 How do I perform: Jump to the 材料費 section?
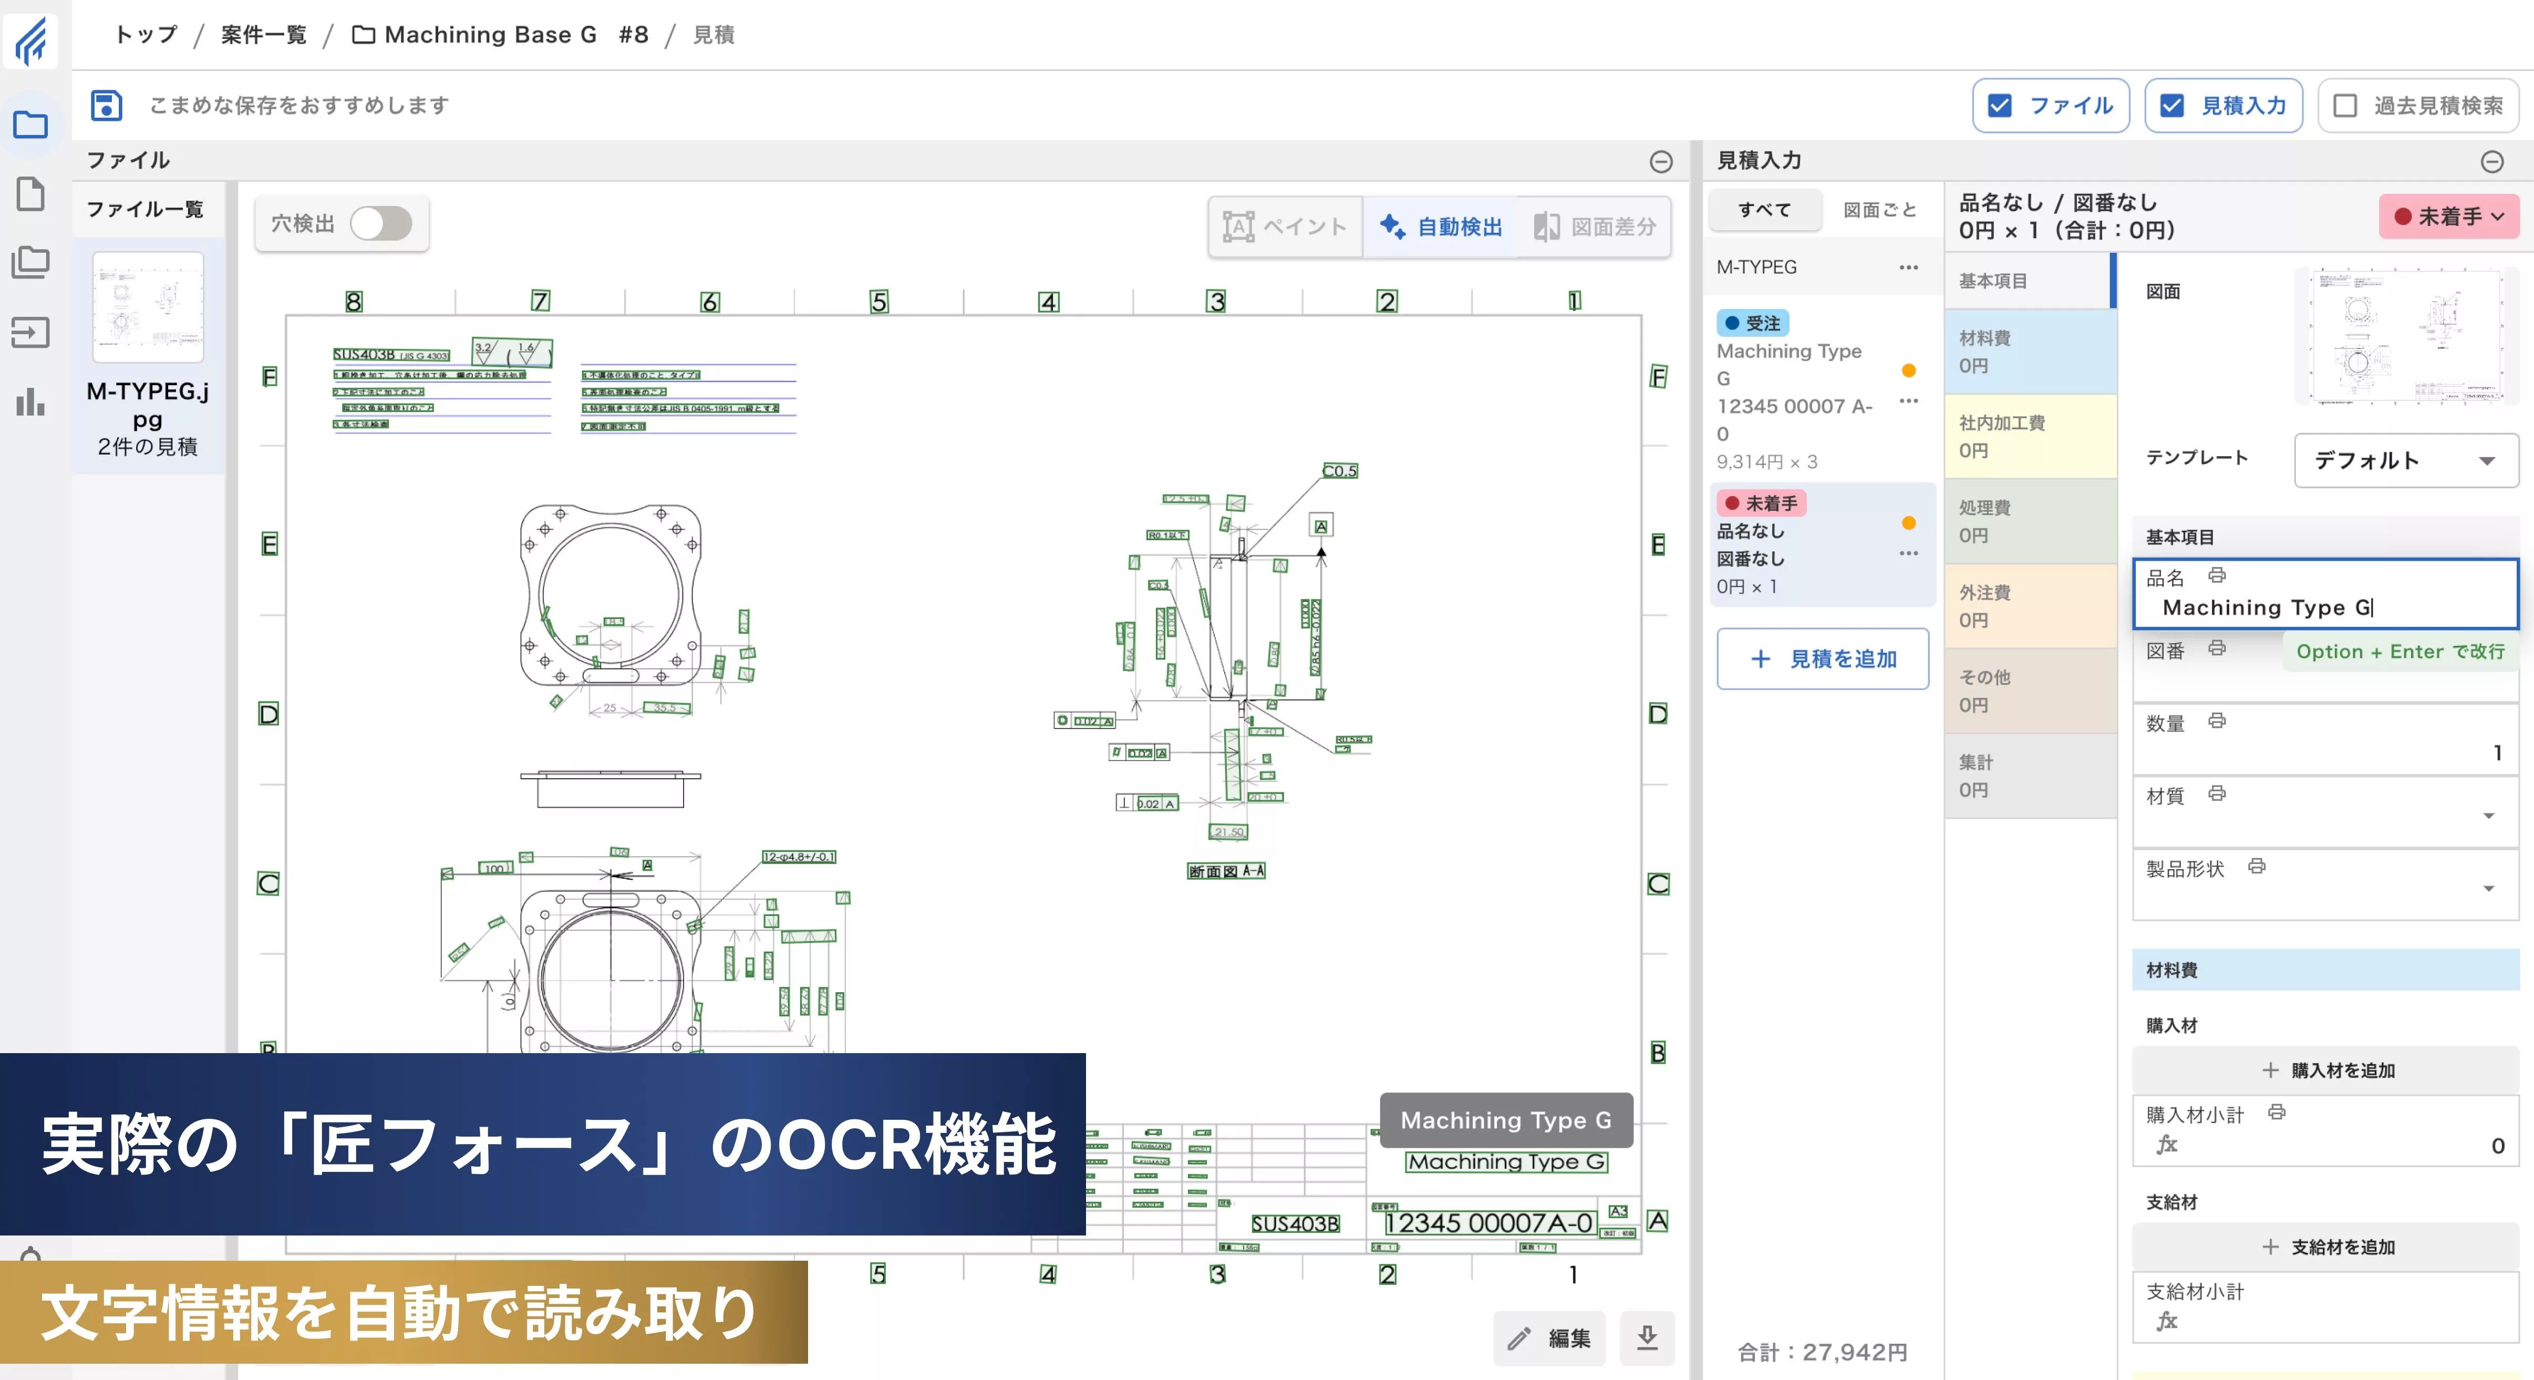coord(2030,351)
